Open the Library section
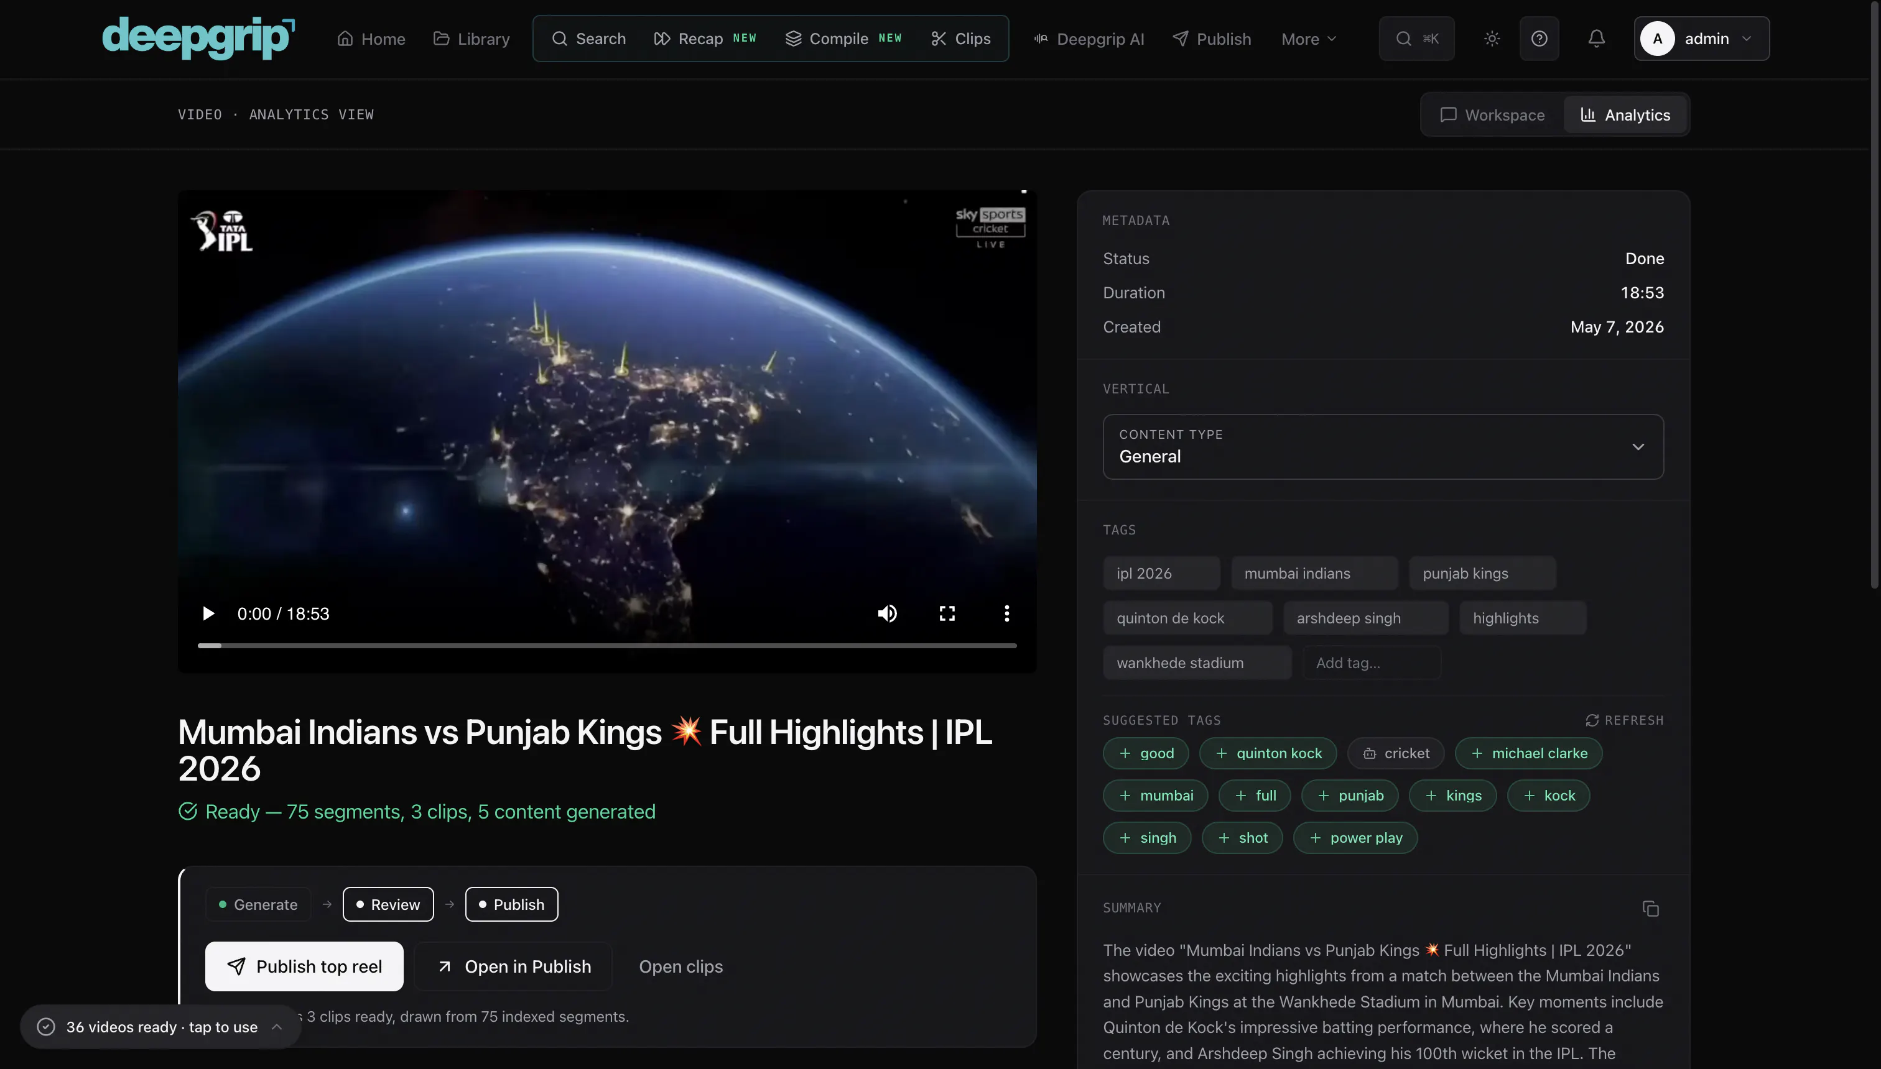Screen dimensions: 1881x1069 (x=471, y=38)
